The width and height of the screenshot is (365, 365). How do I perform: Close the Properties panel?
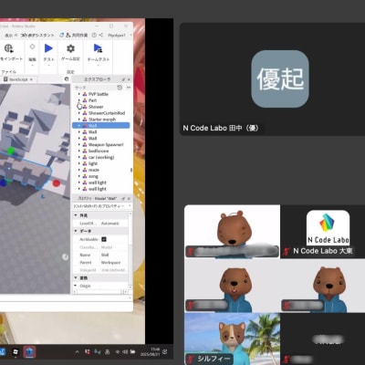point(129,198)
